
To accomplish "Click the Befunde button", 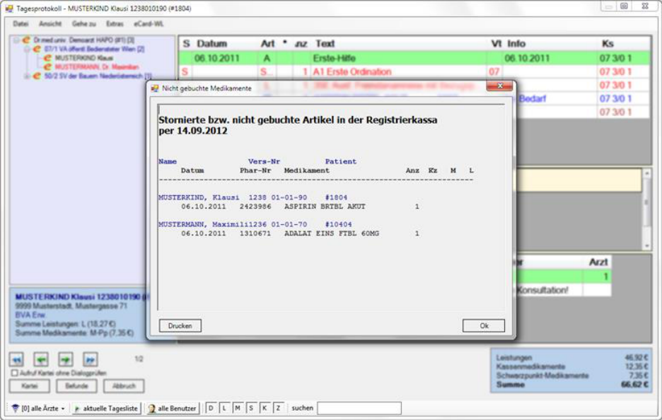I will pyautogui.click(x=76, y=386).
